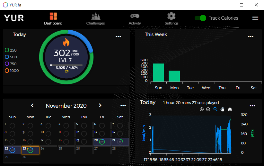
Task: Click the blue 500 goal ring
Action: click(7, 57)
